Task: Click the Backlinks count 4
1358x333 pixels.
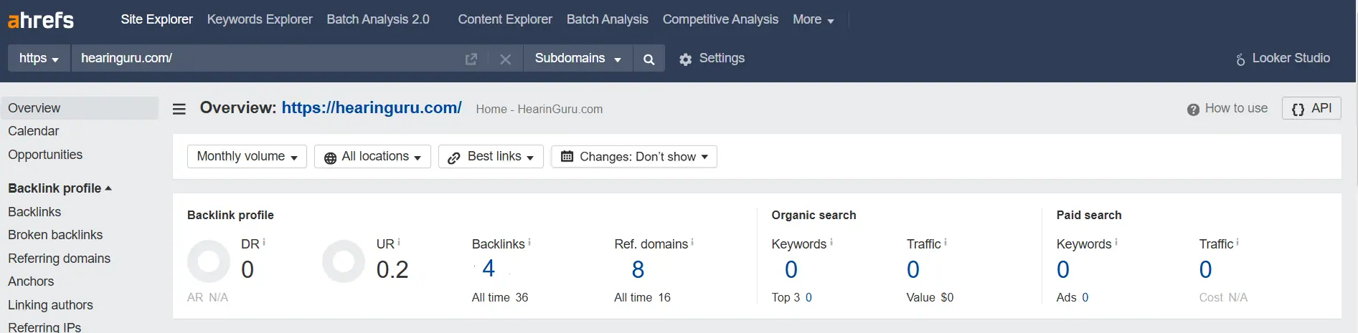Action: click(489, 269)
